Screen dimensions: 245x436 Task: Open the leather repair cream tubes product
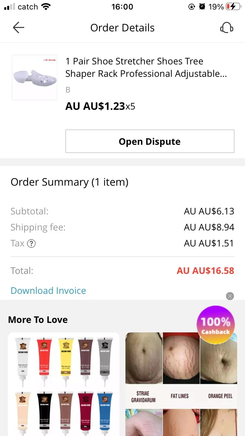(64, 384)
